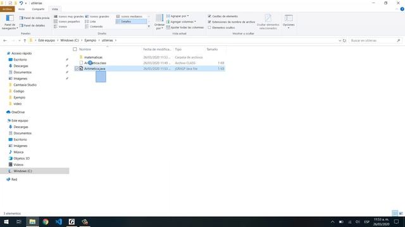
Task: Switch to large thumbnails status-bar icon
Action: (x=401, y=213)
